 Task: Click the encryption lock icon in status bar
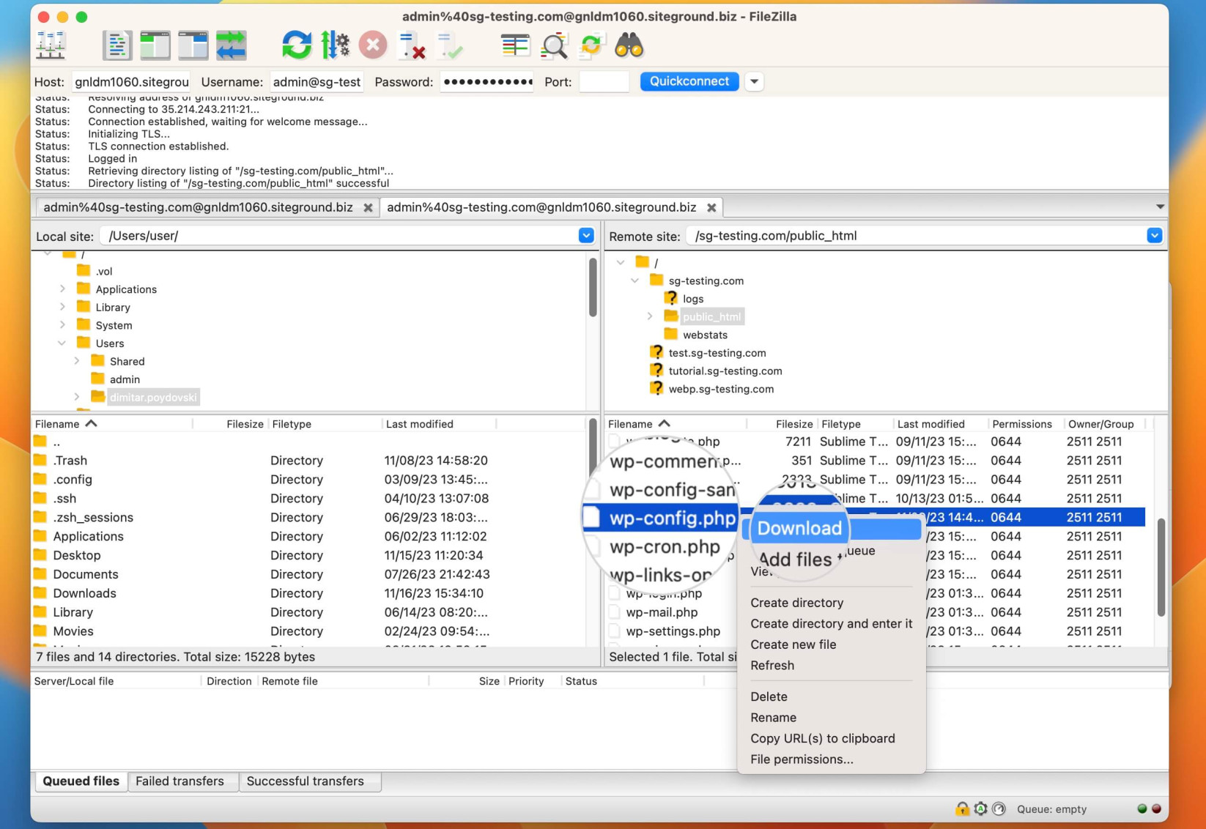pyautogui.click(x=962, y=808)
